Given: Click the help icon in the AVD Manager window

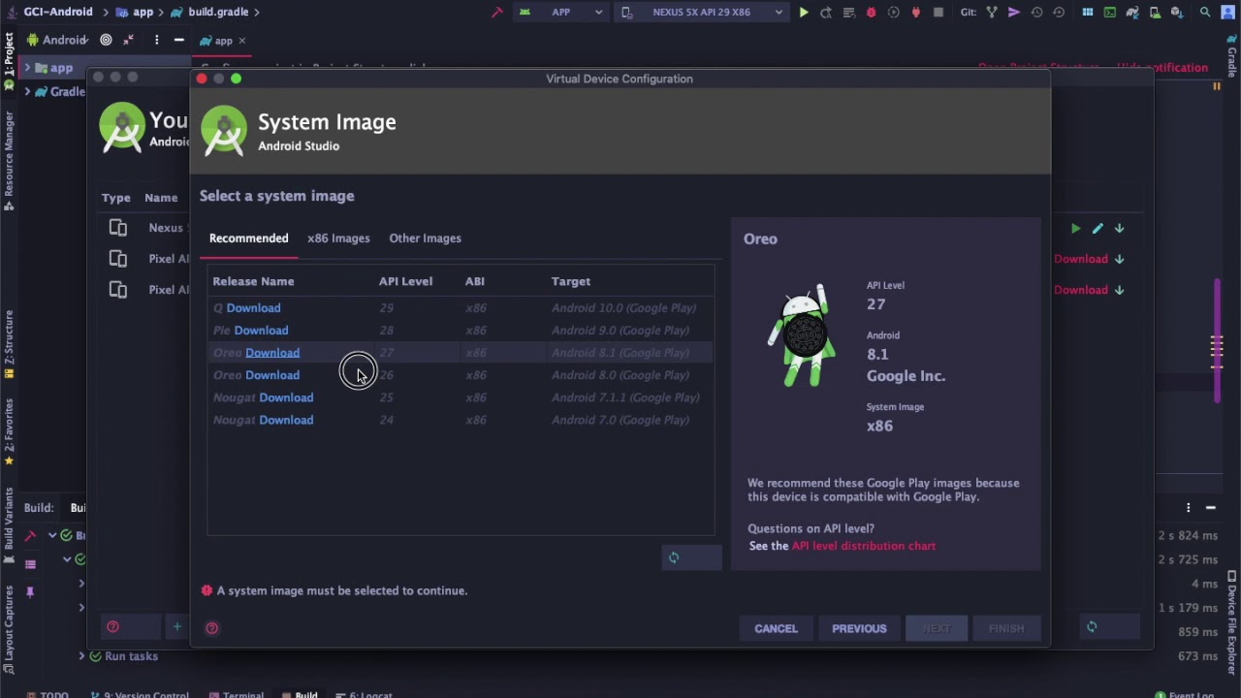Looking at the screenshot, I should pos(112,627).
